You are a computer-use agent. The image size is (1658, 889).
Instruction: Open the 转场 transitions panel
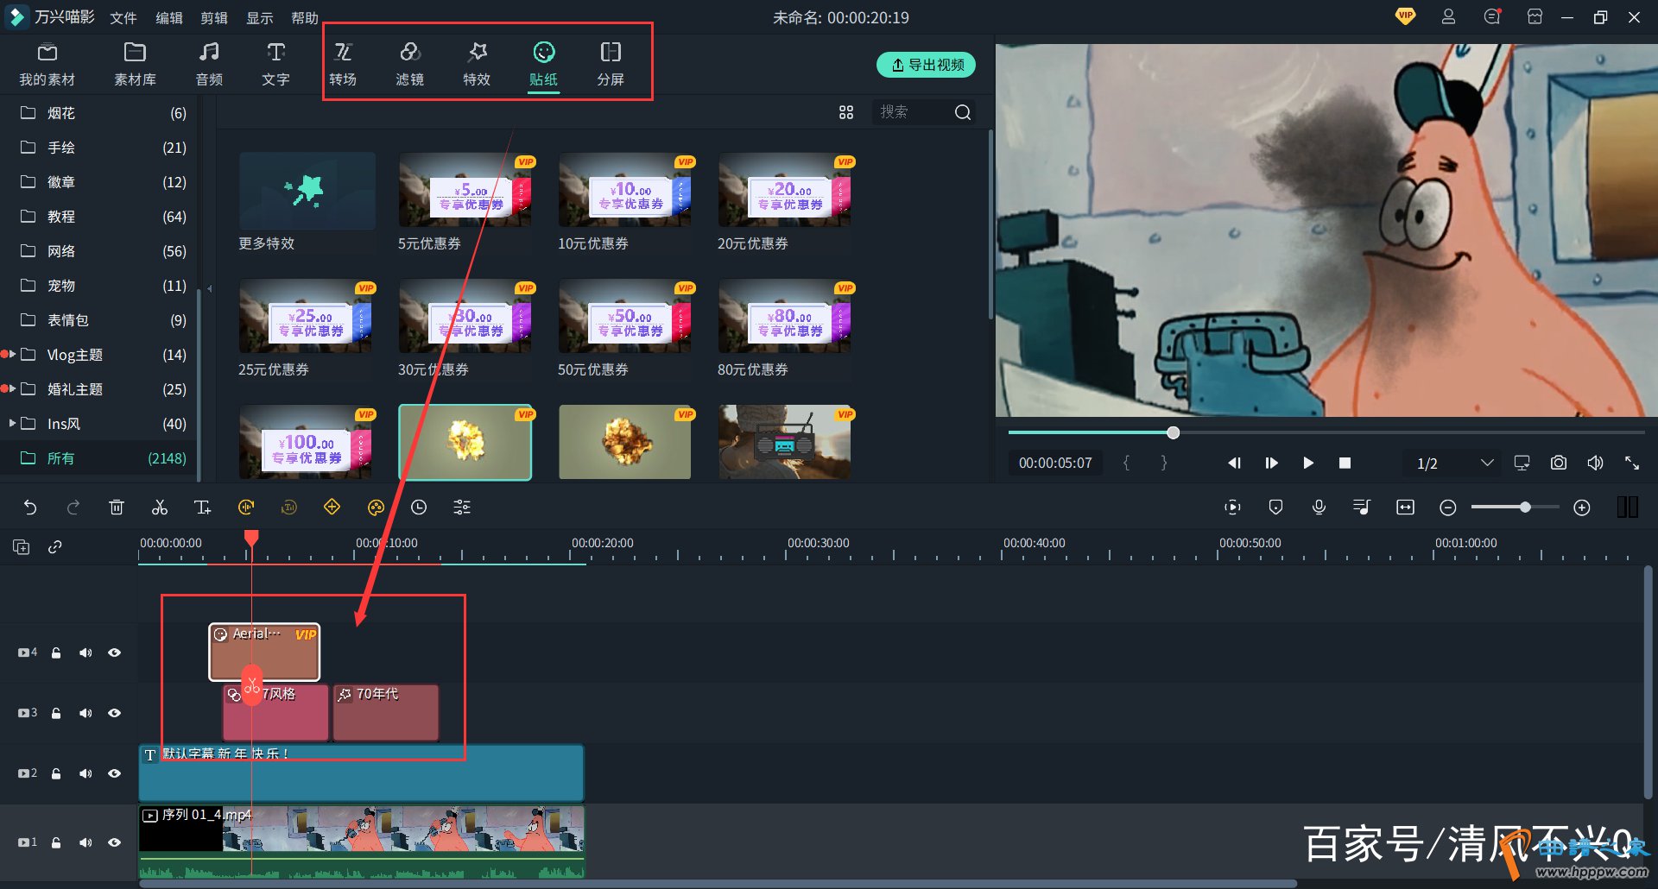[x=343, y=64]
